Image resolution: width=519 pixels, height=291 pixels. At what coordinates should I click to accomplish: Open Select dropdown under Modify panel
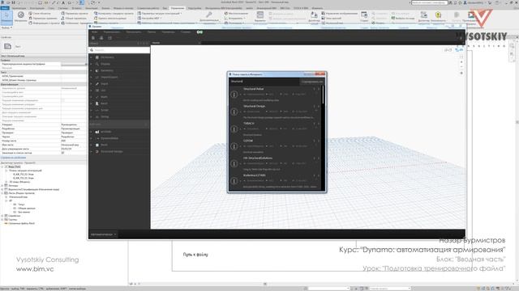point(6,27)
